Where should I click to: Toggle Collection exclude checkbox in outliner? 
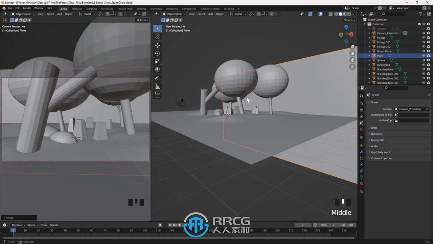[419, 24]
